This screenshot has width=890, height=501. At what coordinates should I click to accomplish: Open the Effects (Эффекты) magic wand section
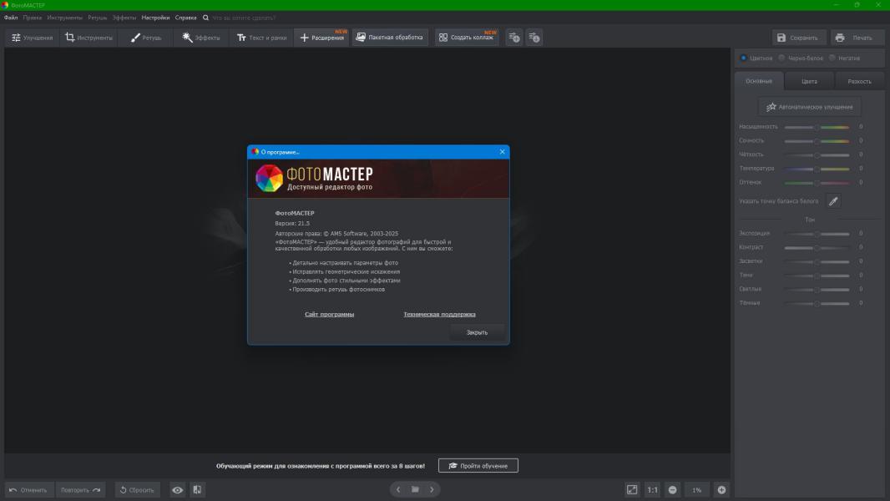pyautogui.click(x=201, y=38)
